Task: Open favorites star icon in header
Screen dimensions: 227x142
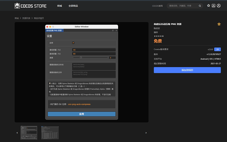Action: point(209,6)
